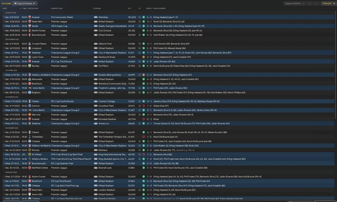337x202 pixels.
Task: Click the Bournemouth badge on the 26/8/2023 fixture
Action: pyautogui.click(x=29, y=35)
